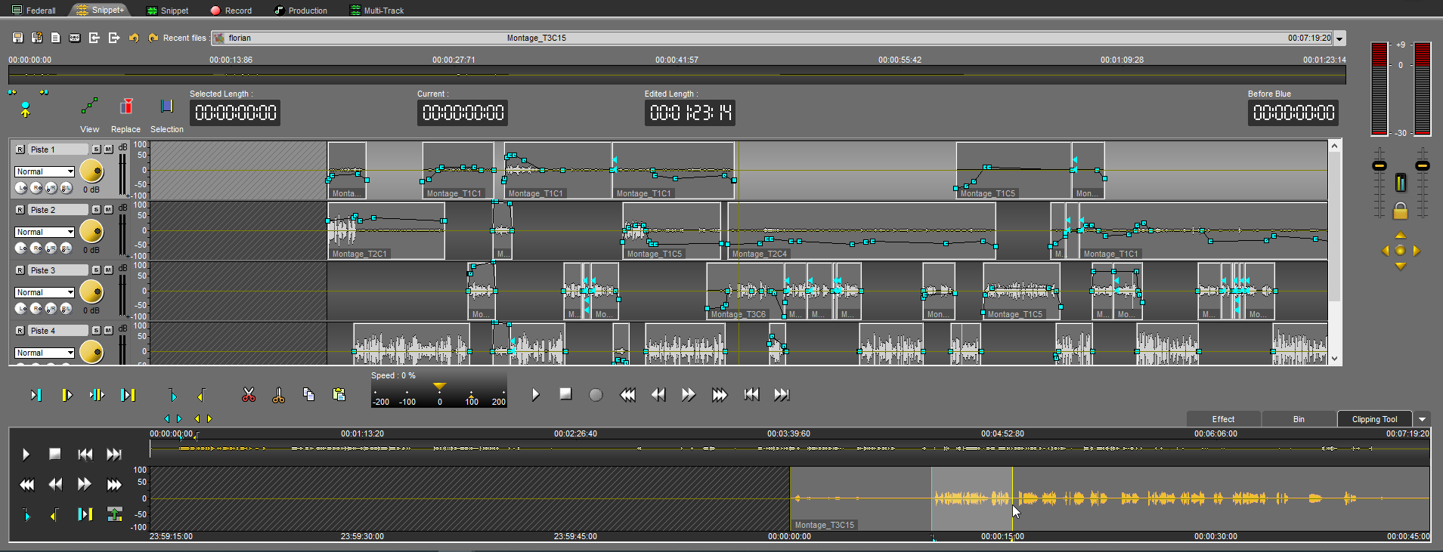Click the padlock icon near the faders
Screen dimensions: 1443x552
click(1401, 211)
